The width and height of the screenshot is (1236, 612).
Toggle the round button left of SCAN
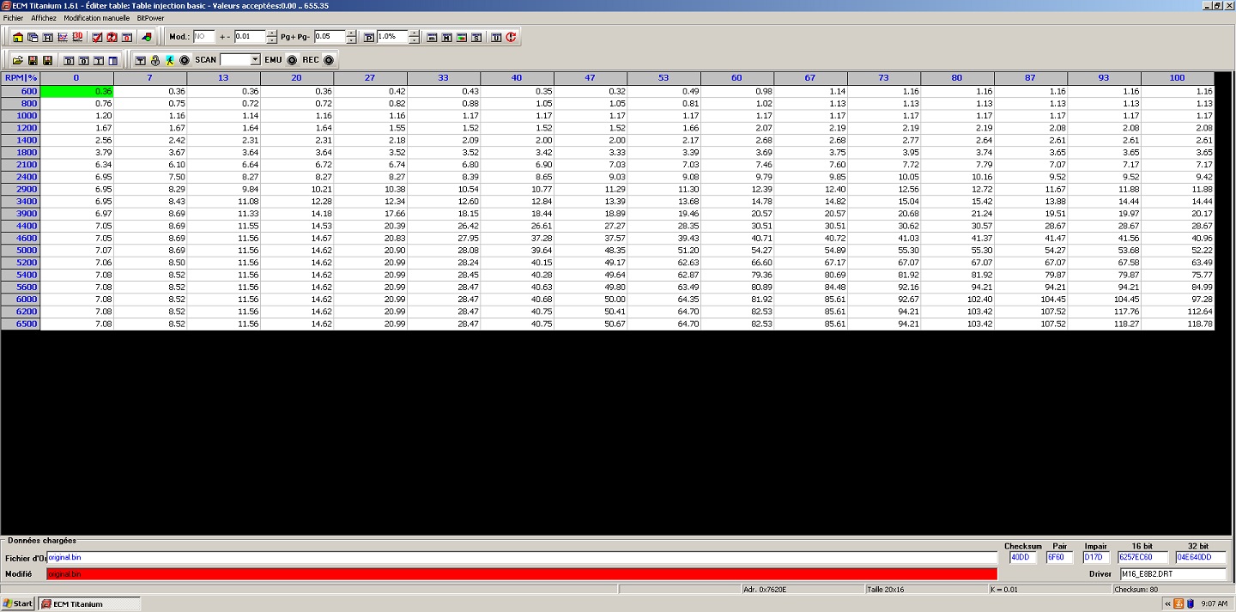point(185,60)
